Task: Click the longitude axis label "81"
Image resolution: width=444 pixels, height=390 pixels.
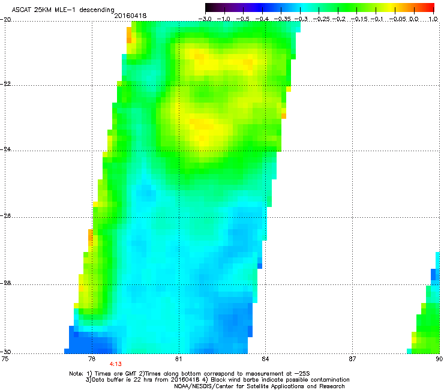Action: (x=178, y=359)
